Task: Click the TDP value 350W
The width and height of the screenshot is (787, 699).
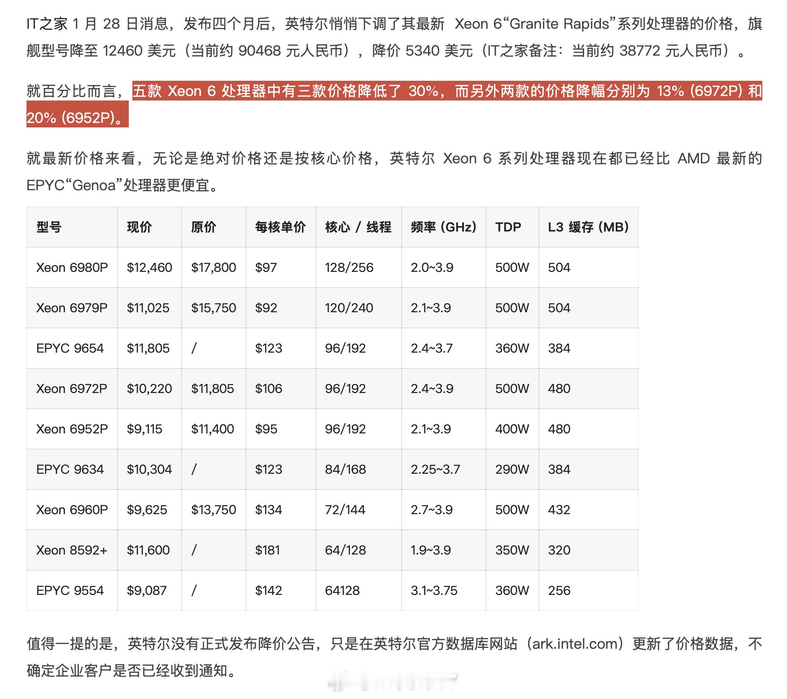Action: [512, 550]
